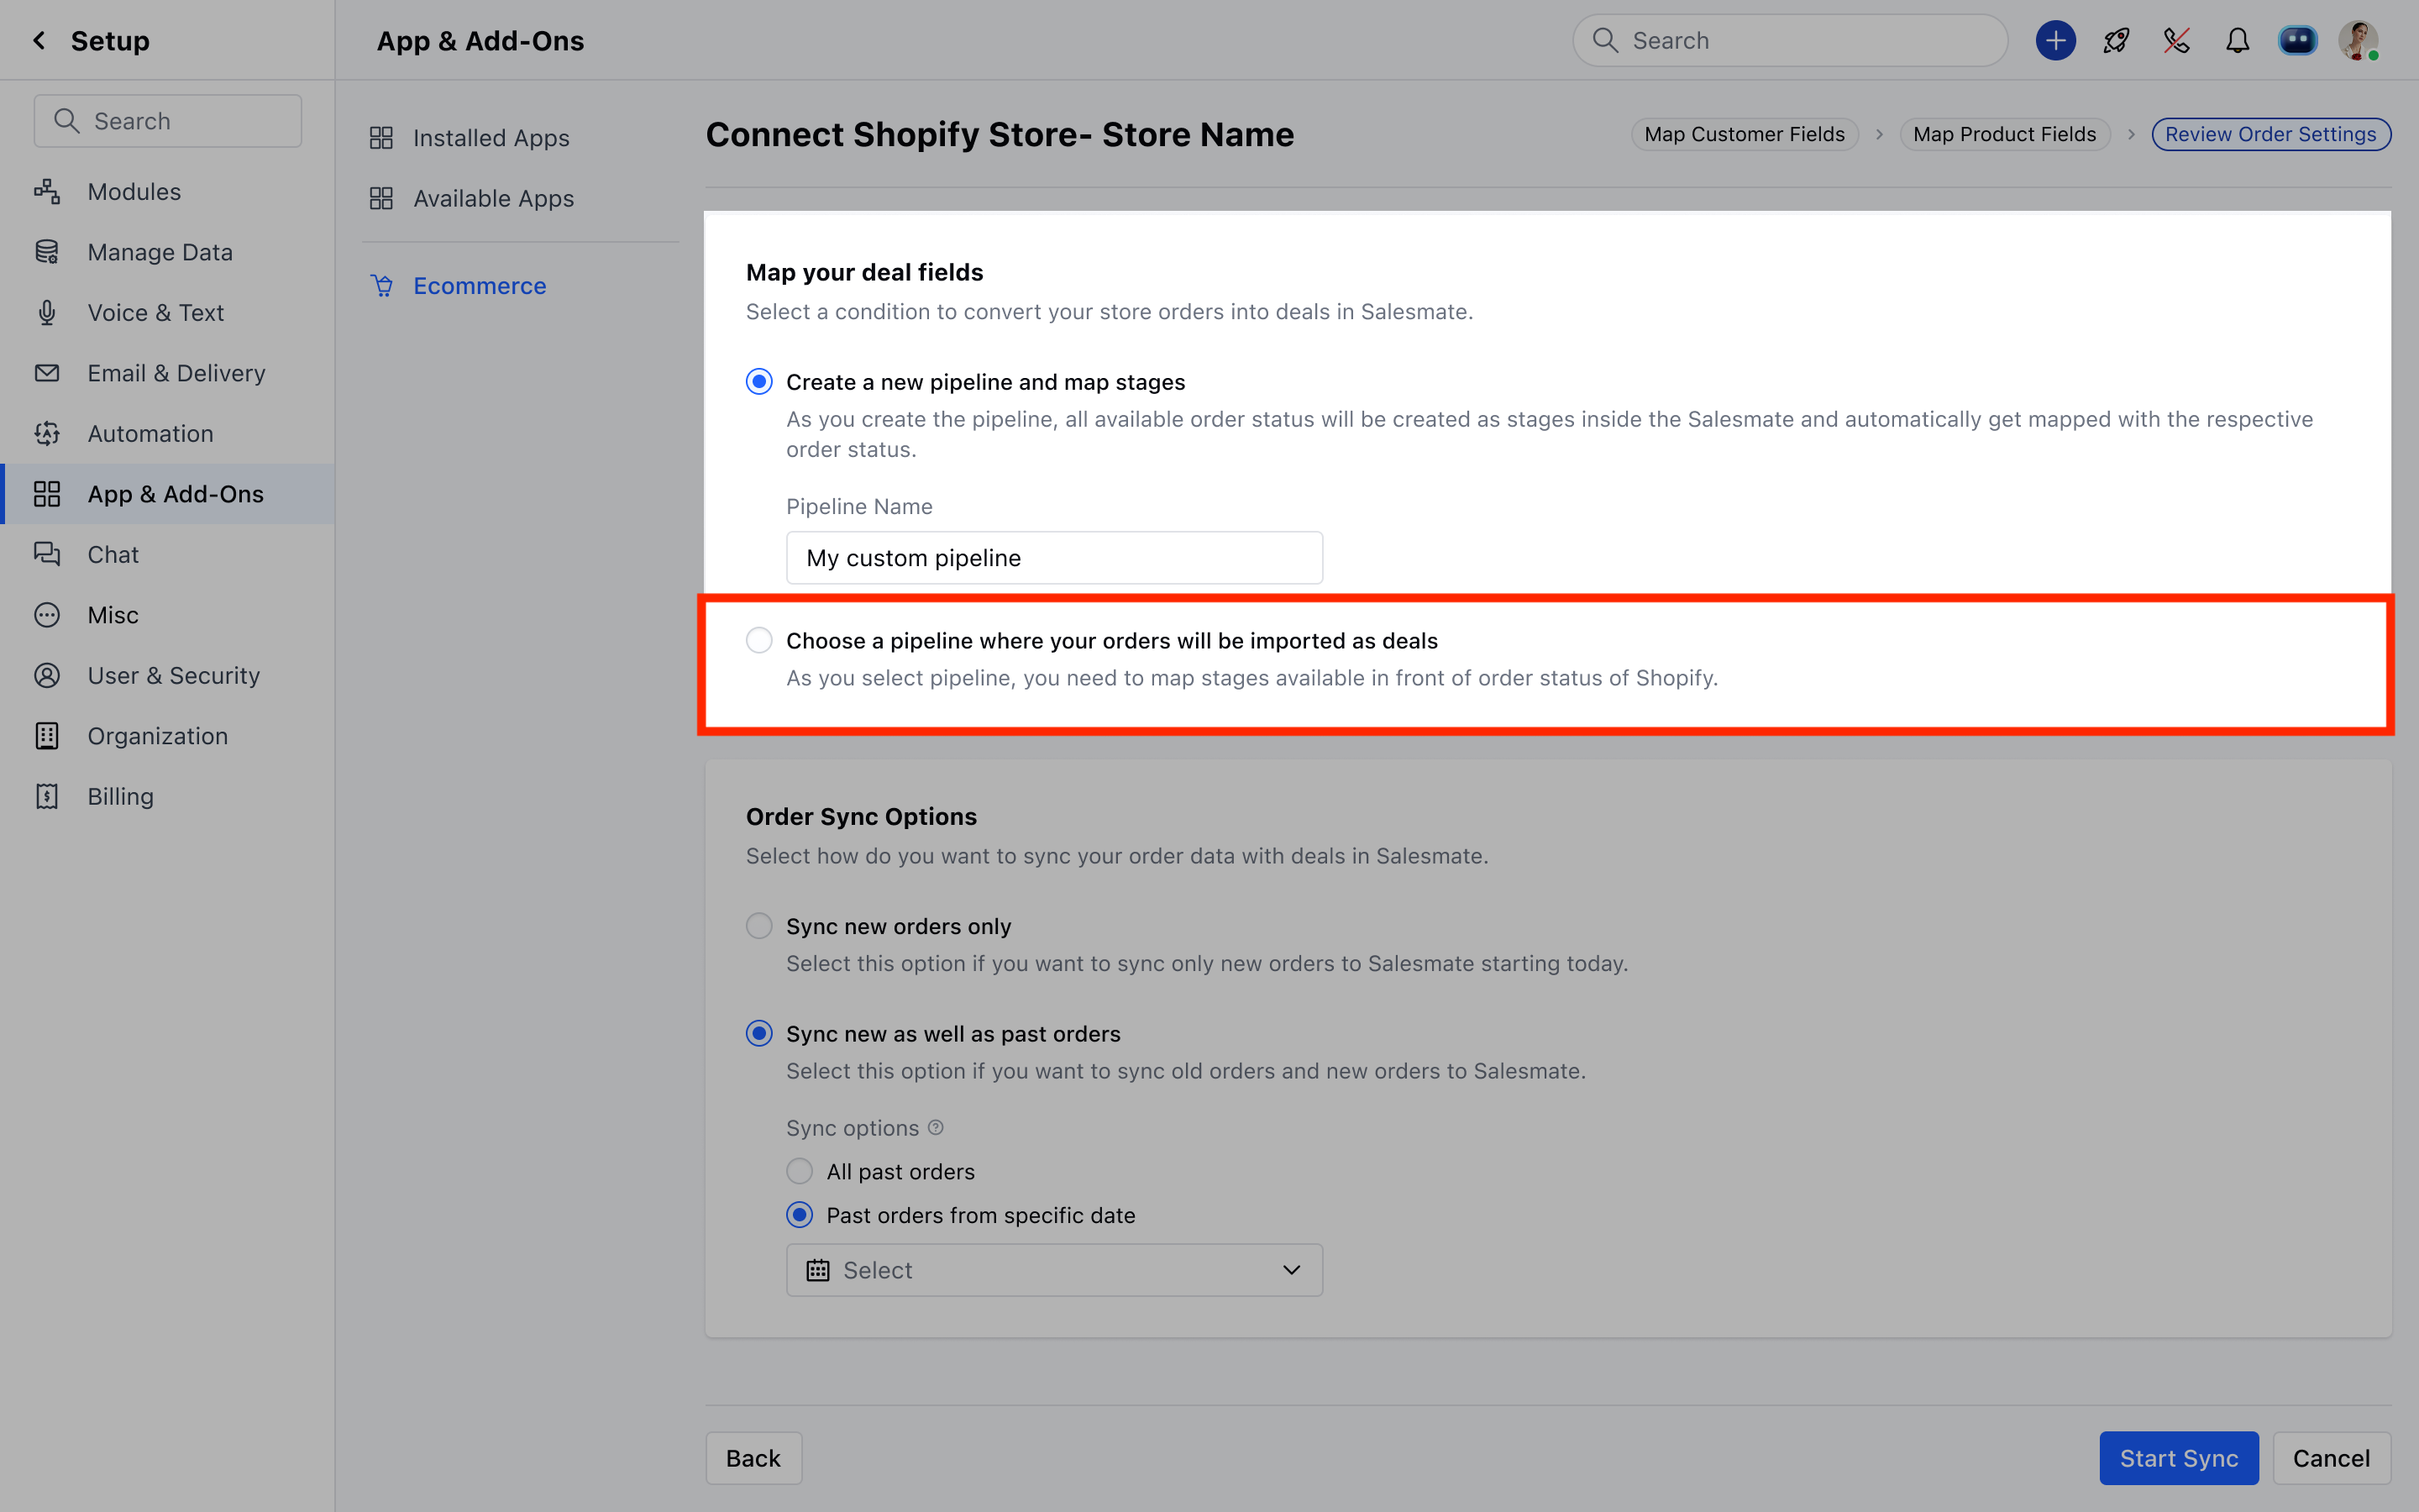This screenshot has width=2419, height=1512.
Task: Click the magnifier icon in sidebar search
Action: [67, 121]
